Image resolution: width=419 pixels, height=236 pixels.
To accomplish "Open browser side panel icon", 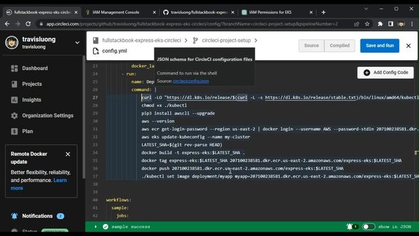I will coord(391,24).
